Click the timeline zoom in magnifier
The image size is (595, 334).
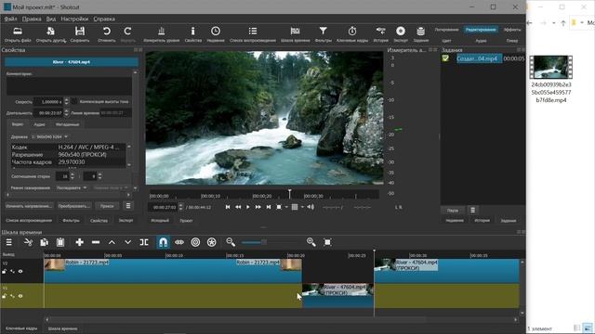(x=311, y=242)
